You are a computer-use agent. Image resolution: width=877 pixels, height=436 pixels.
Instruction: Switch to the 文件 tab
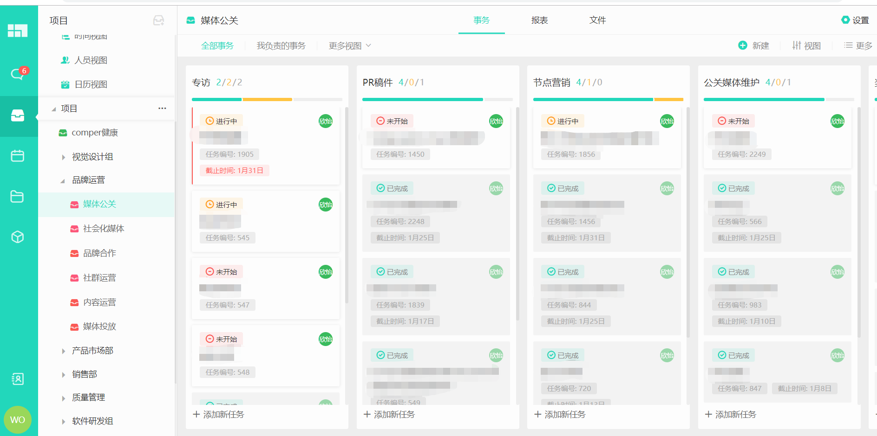click(597, 20)
